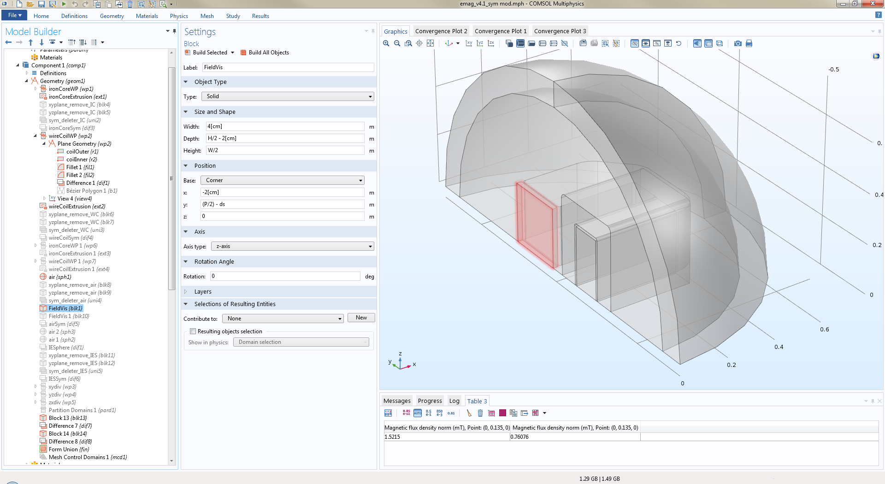Click the Zoom Extents icon
The image size is (885, 484).
point(430,43)
